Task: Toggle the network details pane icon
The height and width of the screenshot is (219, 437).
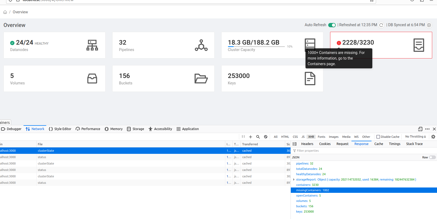Action: pyautogui.click(x=295, y=144)
